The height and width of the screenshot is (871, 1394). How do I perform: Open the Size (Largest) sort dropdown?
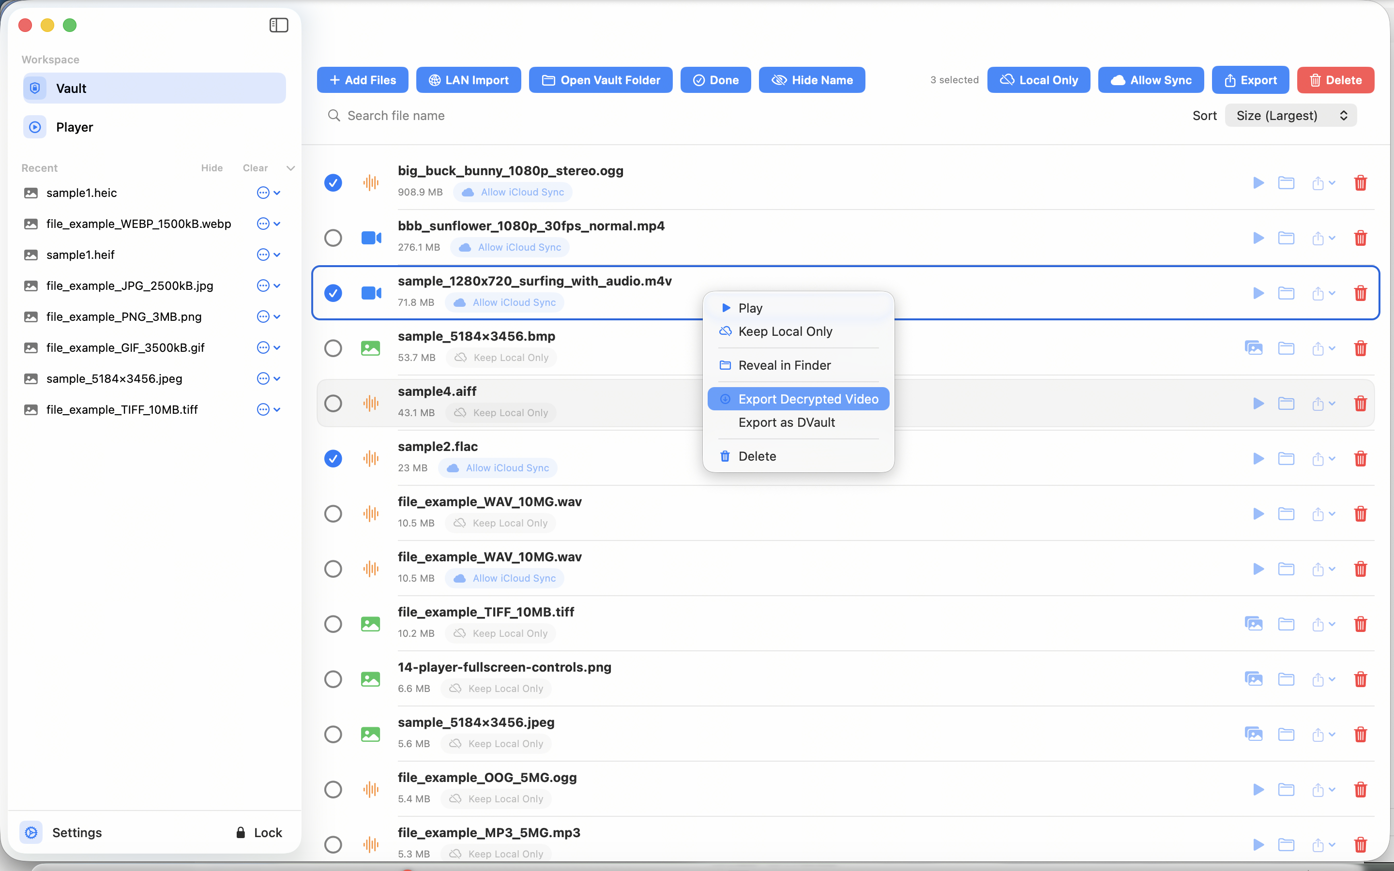tap(1290, 115)
